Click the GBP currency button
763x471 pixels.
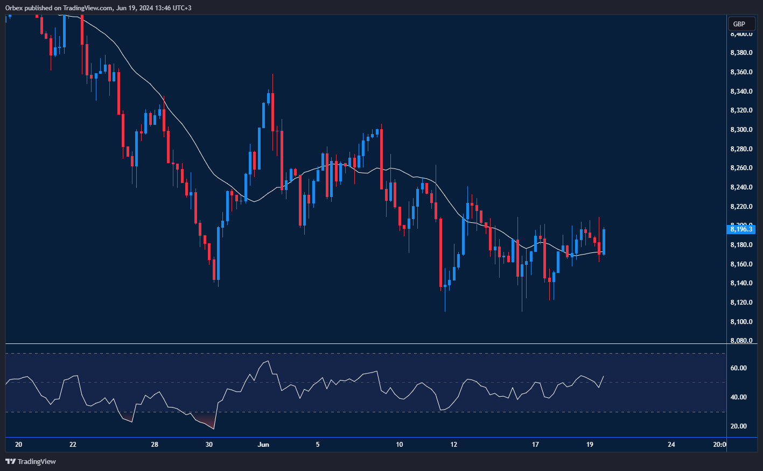coord(741,24)
